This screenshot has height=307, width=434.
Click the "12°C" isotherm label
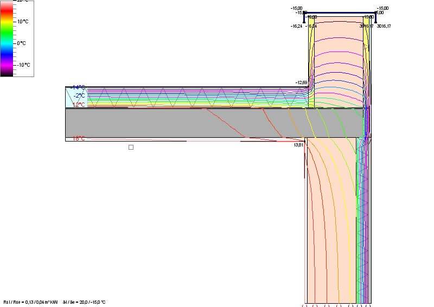click(79, 105)
